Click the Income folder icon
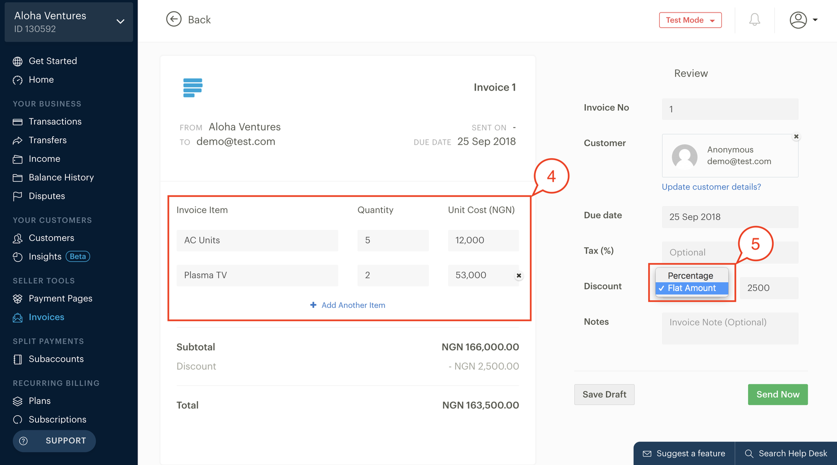837x465 pixels. (18, 159)
